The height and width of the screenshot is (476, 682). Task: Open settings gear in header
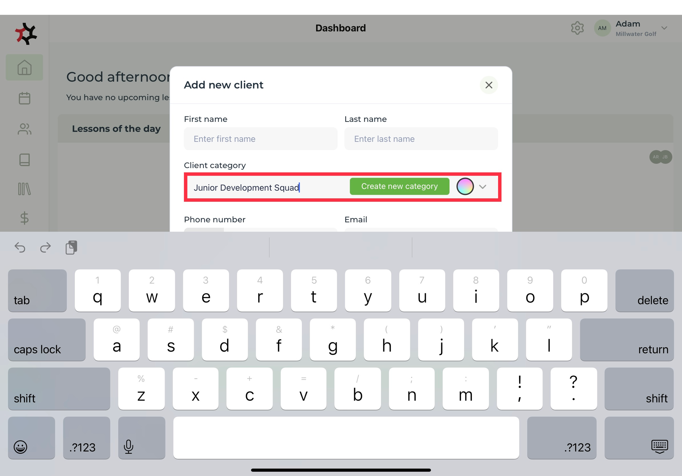coord(577,28)
